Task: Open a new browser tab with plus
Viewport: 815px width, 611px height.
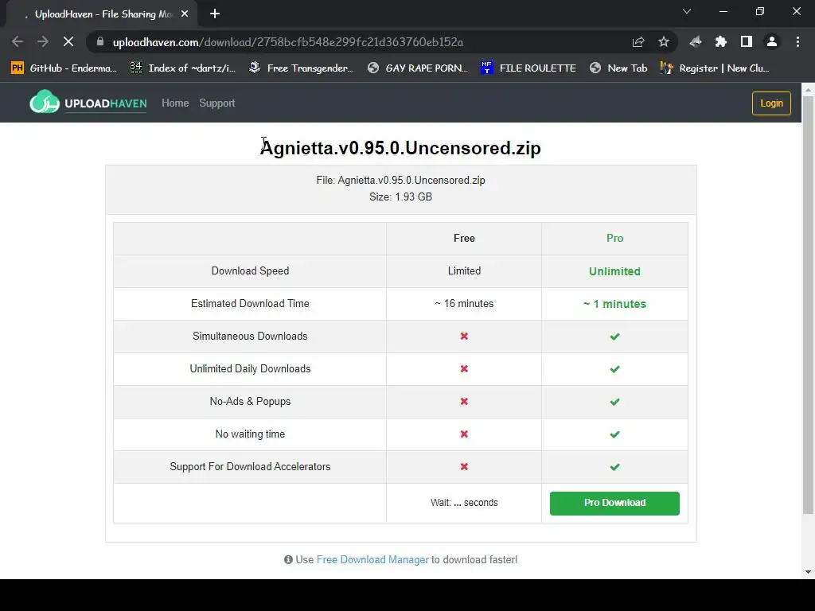Action: pos(215,14)
